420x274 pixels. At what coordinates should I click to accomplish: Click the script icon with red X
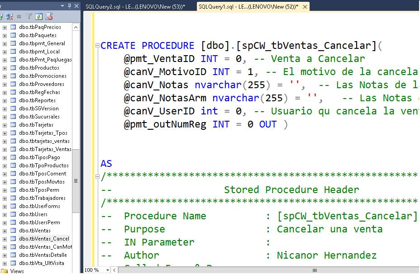(x=49, y=16)
